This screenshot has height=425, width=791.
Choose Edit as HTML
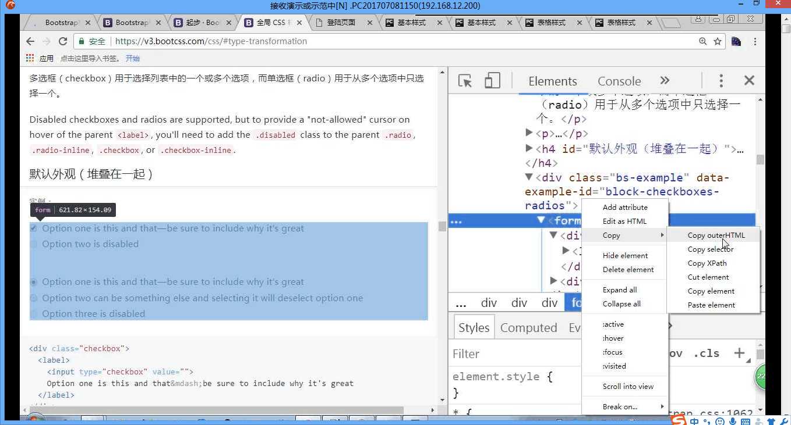pos(624,221)
